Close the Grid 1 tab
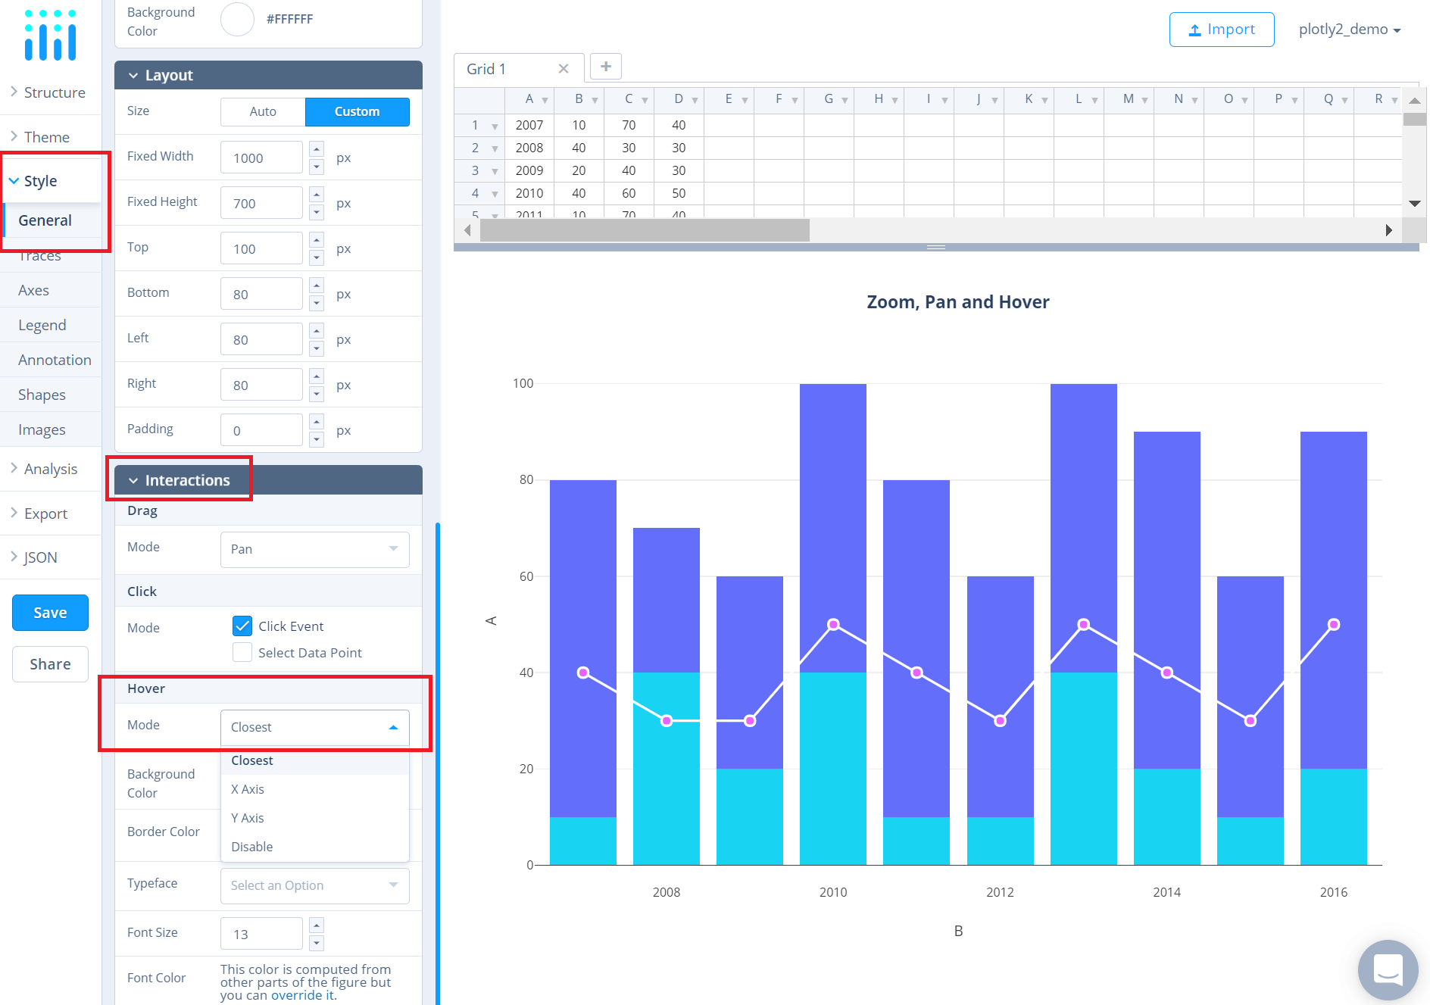1430x1005 pixels. pos(564,69)
